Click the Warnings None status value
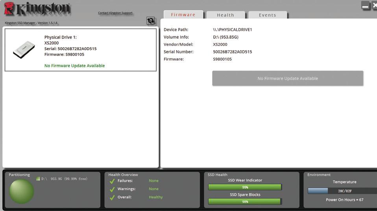The width and height of the screenshot is (377, 211). [153, 189]
